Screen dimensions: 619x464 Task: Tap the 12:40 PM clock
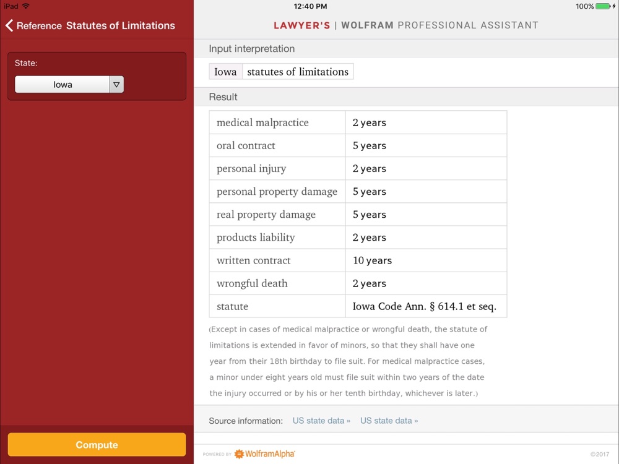[310, 6]
